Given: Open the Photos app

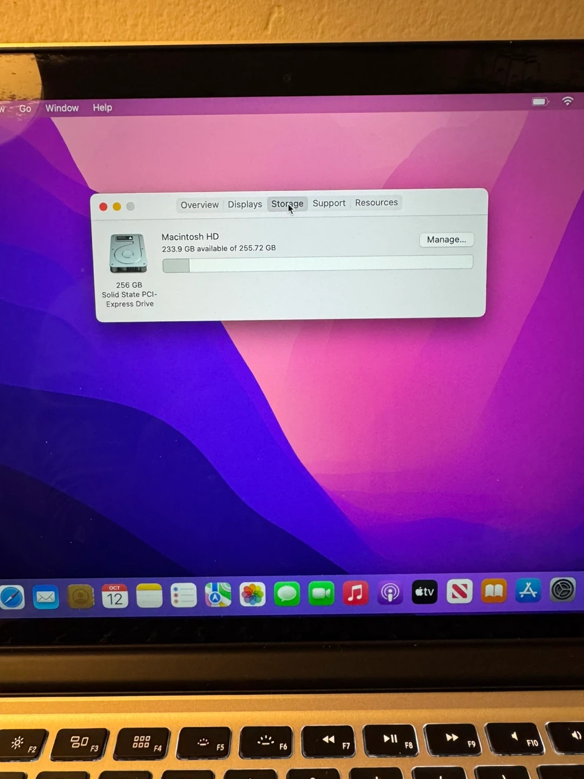Looking at the screenshot, I should 253,595.
